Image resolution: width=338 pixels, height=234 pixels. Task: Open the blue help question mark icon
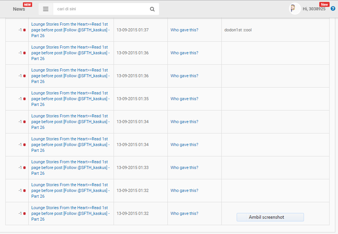coord(333,9)
